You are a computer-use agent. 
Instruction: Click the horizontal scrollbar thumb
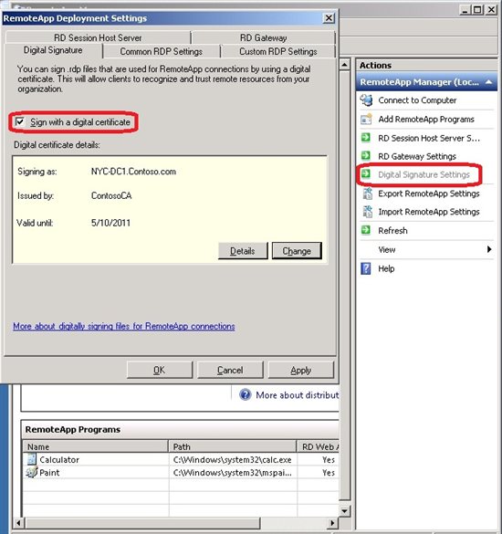pos(143,522)
